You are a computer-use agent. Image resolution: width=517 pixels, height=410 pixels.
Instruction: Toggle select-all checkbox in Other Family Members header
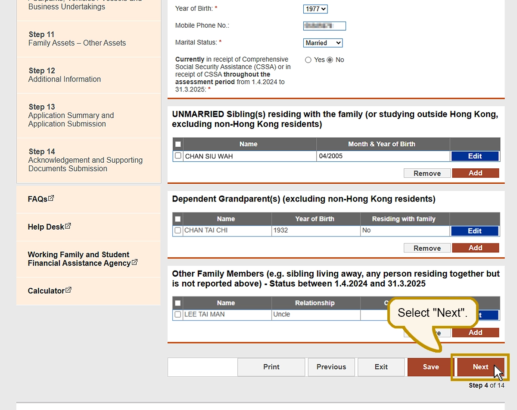coord(178,303)
